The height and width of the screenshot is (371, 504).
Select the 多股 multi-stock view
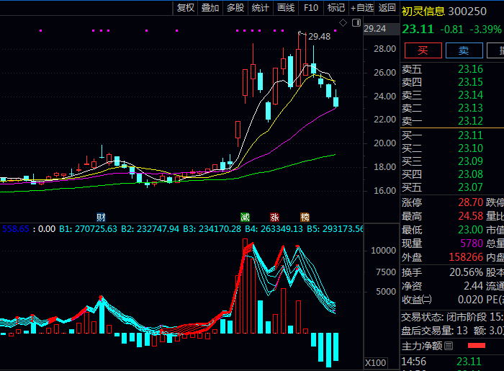pos(235,8)
